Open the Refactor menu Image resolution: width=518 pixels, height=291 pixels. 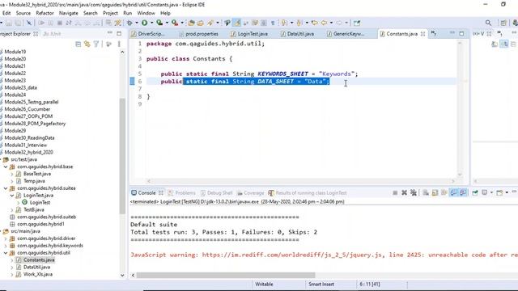[x=45, y=13]
